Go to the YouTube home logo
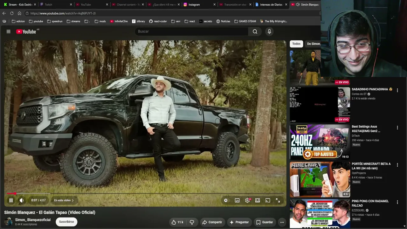 (x=26, y=31)
